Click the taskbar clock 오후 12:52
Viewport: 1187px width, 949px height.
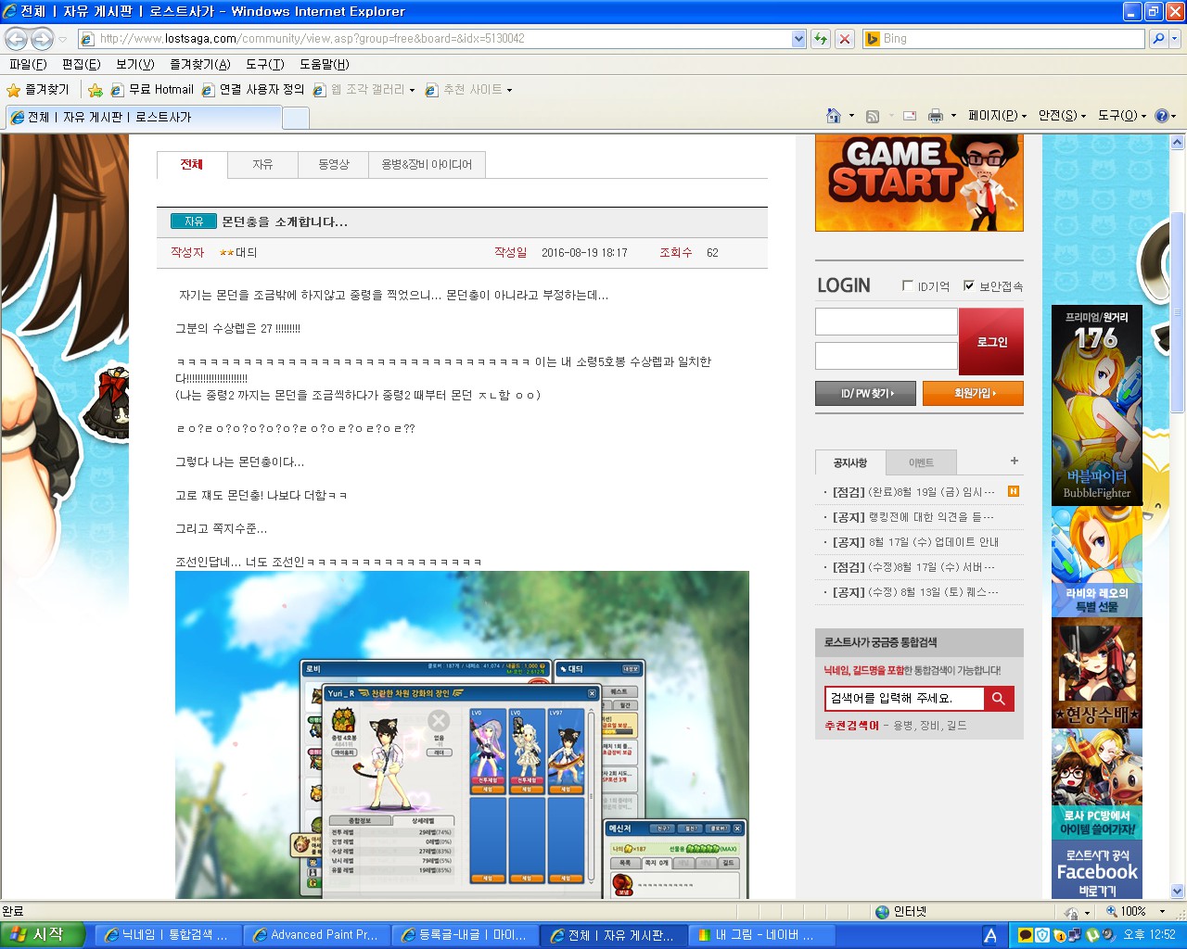click(1149, 935)
